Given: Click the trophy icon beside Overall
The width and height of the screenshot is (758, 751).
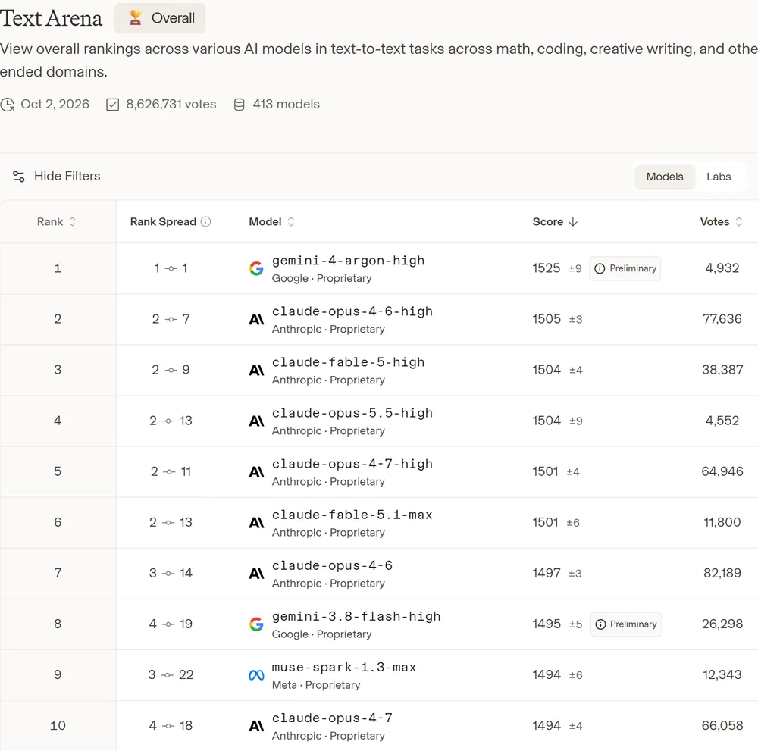Looking at the screenshot, I should click(x=136, y=18).
